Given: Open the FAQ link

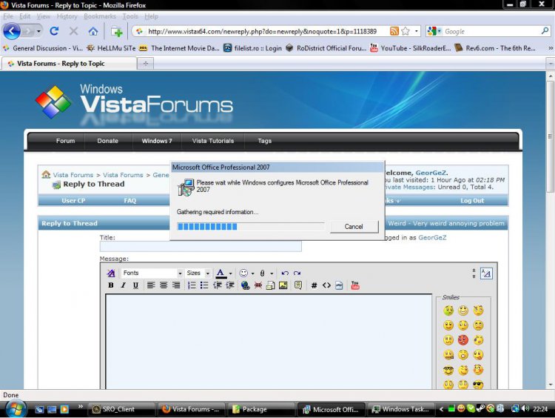Looking at the screenshot, I should point(130,201).
